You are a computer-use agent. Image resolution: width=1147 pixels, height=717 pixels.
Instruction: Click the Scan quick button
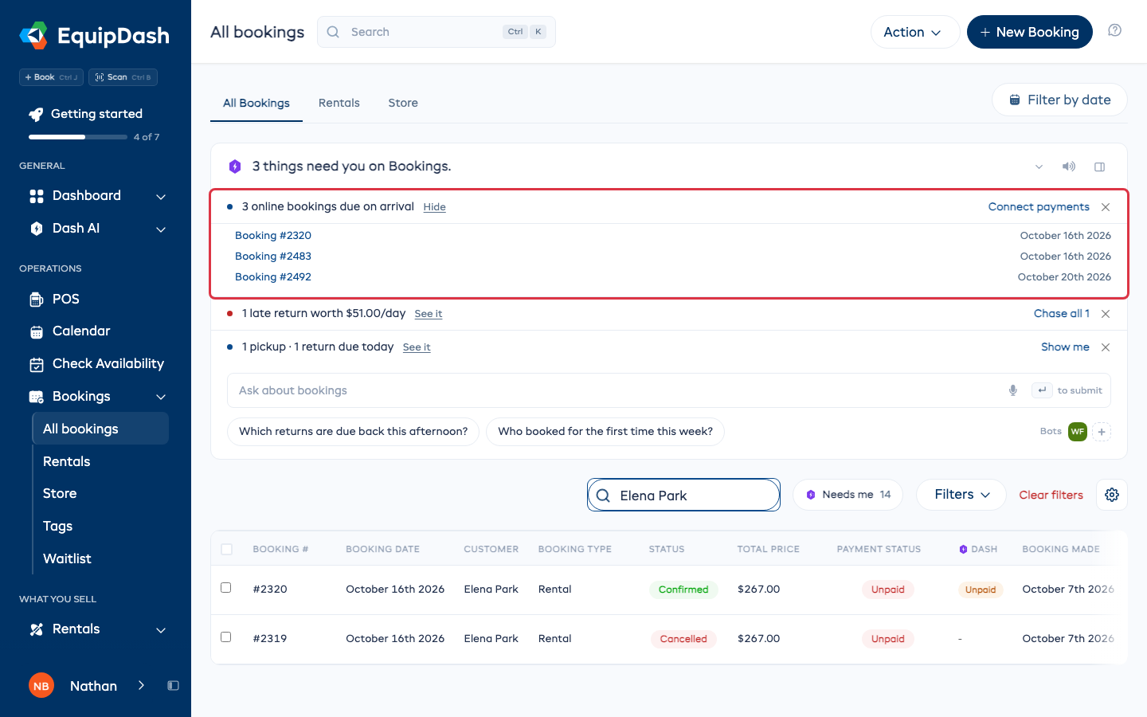[123, 77]
